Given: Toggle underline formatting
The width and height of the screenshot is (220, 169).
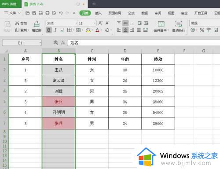Looking at the screenshot, I should (x=62, y=30).
